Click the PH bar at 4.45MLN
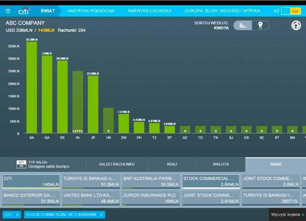This screenshot has height=221, width=306. click(x=139, y=127)
